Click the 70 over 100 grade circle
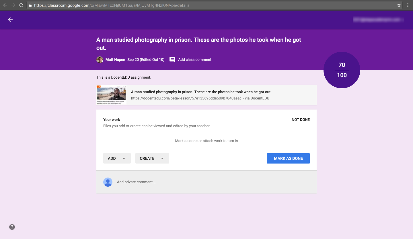 point(342,70)
